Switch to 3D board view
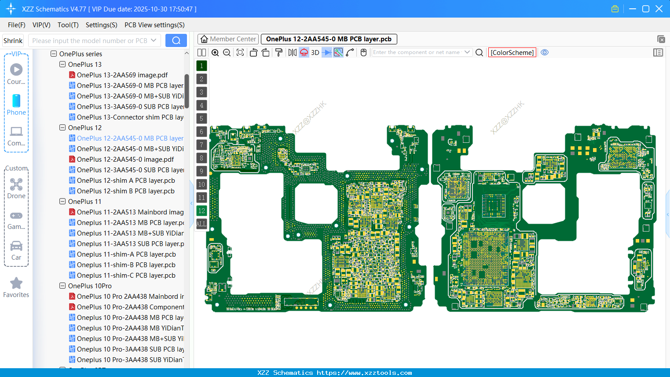The width and height of the screenshot is (670, 377). tap(315, 52)
